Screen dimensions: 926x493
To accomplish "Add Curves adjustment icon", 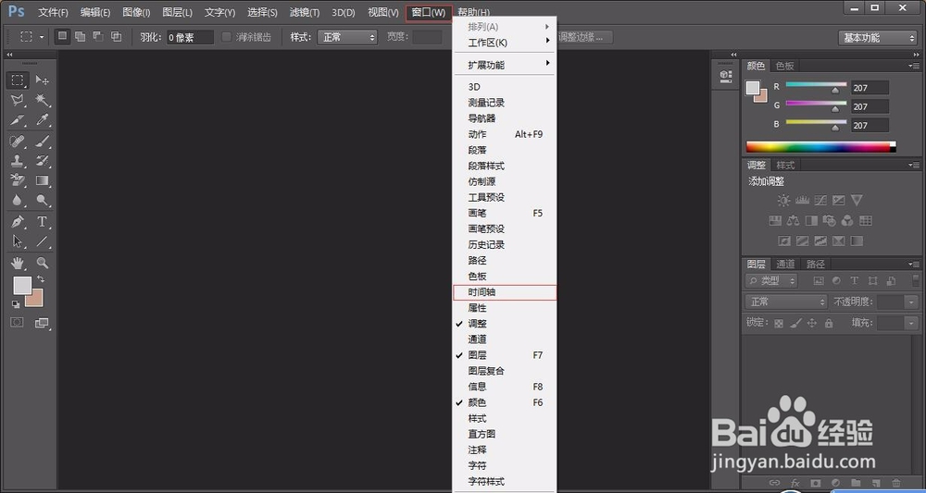I will click(x=820, y=201).
